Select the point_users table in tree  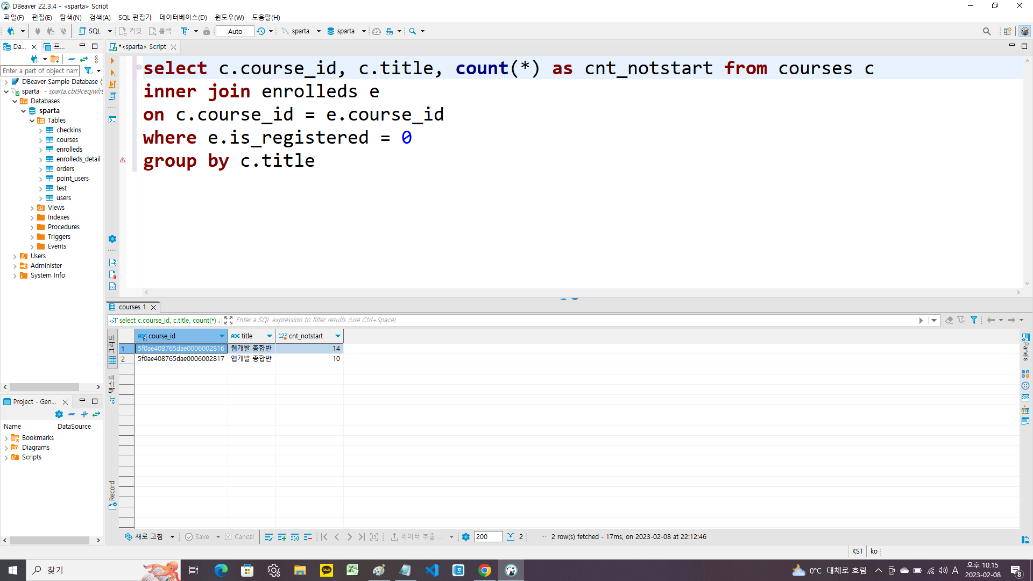(x=73, y=179)
